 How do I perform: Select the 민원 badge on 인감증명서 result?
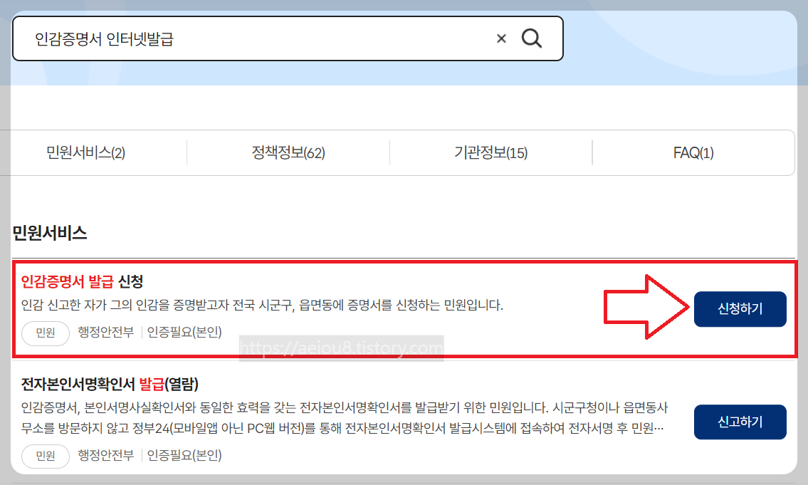coord(45,333)
